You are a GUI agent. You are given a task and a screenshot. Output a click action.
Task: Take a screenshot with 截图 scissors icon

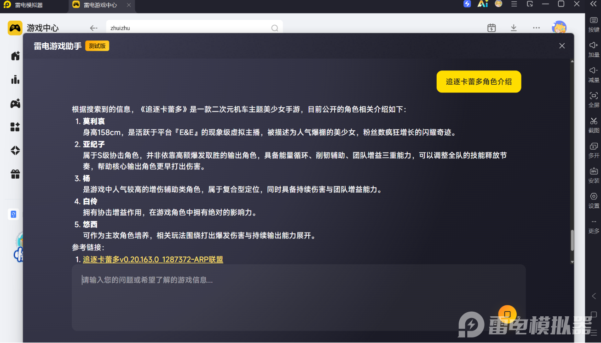[594, 121]
